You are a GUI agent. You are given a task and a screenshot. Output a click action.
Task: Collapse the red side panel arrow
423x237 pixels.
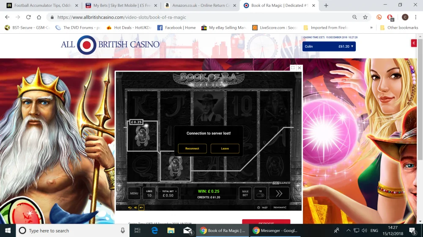tap(414, 43)
